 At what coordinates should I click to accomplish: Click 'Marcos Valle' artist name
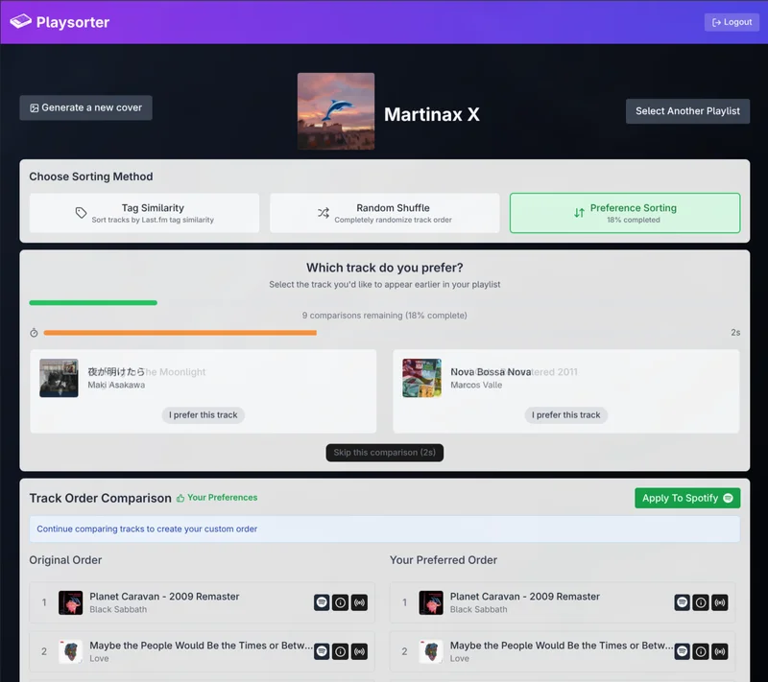(476, 385)
